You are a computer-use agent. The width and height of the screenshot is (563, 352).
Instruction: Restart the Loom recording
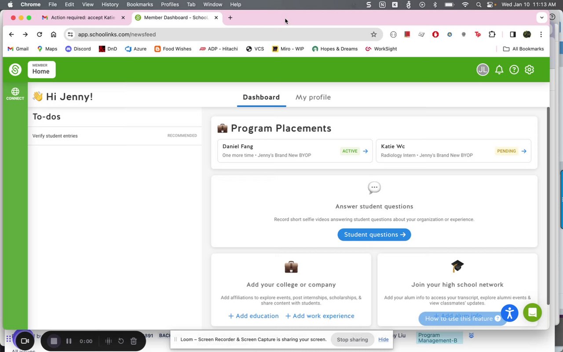point(121,341)
